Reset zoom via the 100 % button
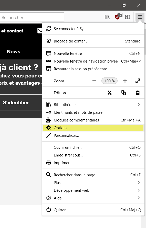This screenshot has height=228, width=146. pyautogui.click(x=110, y=81)
